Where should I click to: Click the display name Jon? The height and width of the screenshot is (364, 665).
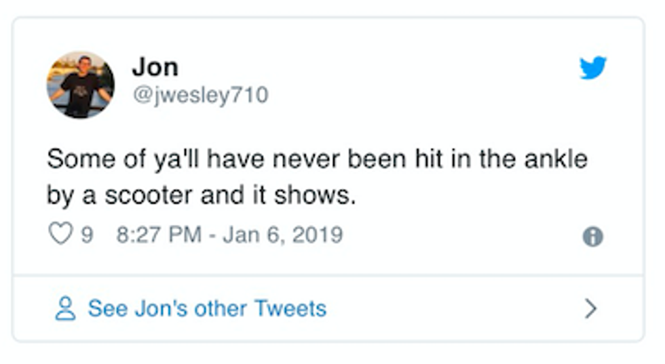[x=155, y=67]
